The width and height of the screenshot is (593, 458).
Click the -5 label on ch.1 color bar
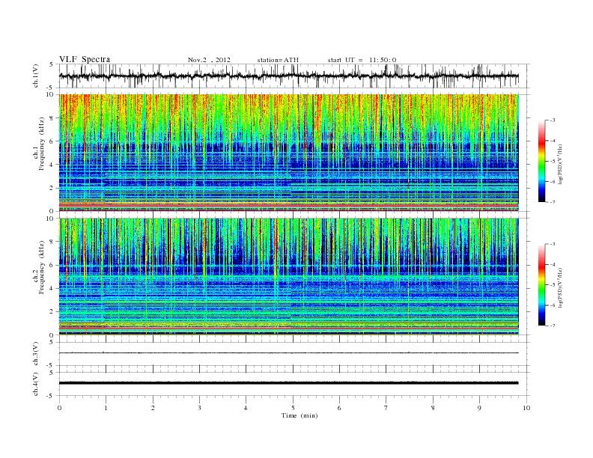coord(553,162)
